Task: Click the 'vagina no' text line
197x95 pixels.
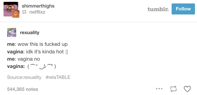Action: 23,59
